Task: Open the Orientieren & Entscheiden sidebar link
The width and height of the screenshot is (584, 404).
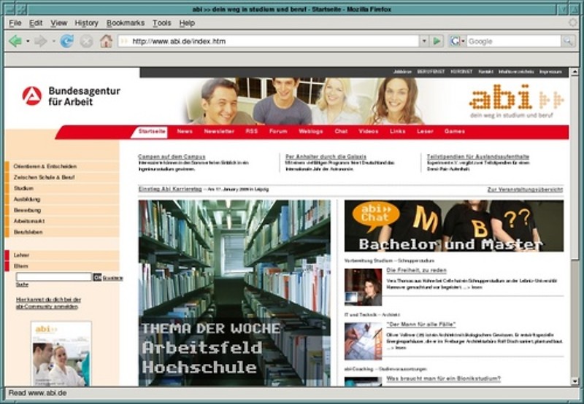Action: point(45,166)
